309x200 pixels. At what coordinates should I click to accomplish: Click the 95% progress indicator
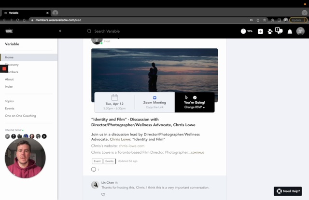[x=246, y=31]
